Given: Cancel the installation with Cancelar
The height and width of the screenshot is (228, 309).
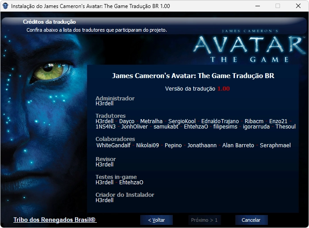Looking at the screenshot, I should click(251, 220).
